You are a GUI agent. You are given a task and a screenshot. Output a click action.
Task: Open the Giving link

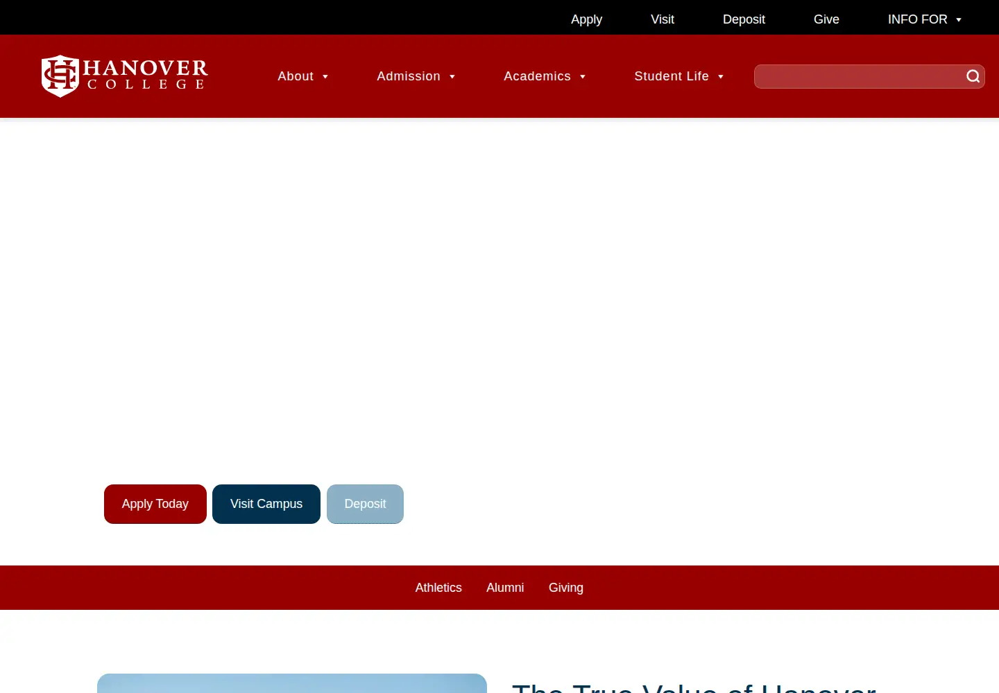click(x=566, y=588)
